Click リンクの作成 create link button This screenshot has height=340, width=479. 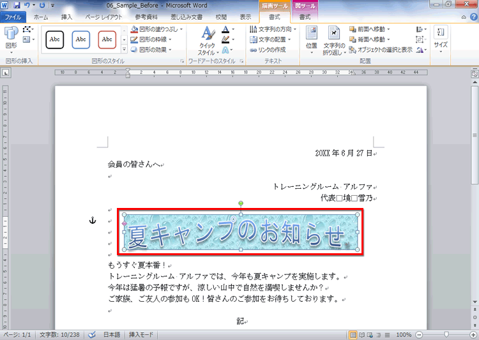click(268, 50)
